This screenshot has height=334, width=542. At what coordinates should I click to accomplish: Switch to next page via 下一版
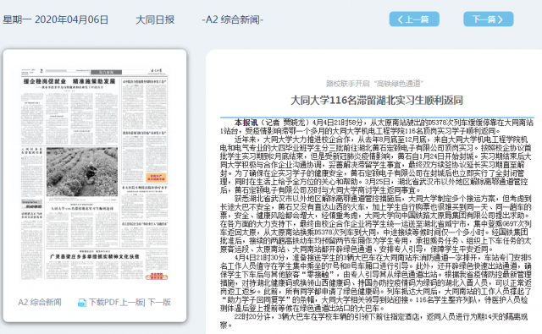(x=159, y=303)
